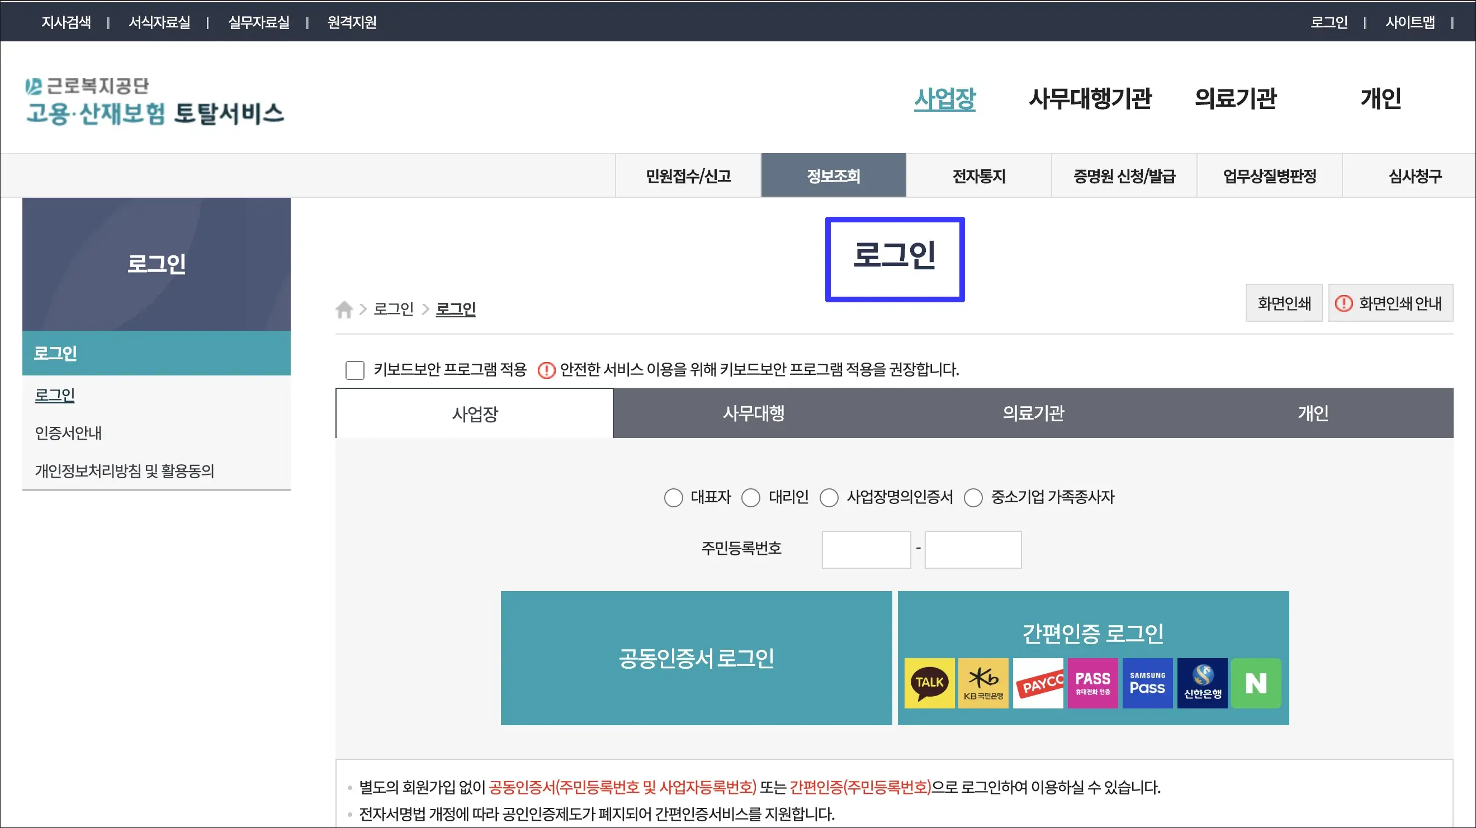Viewport: 1476px width, 828px height.
Task: Select the 대리인 radio button
Action: pyautogui.click(x=751, y=498)
